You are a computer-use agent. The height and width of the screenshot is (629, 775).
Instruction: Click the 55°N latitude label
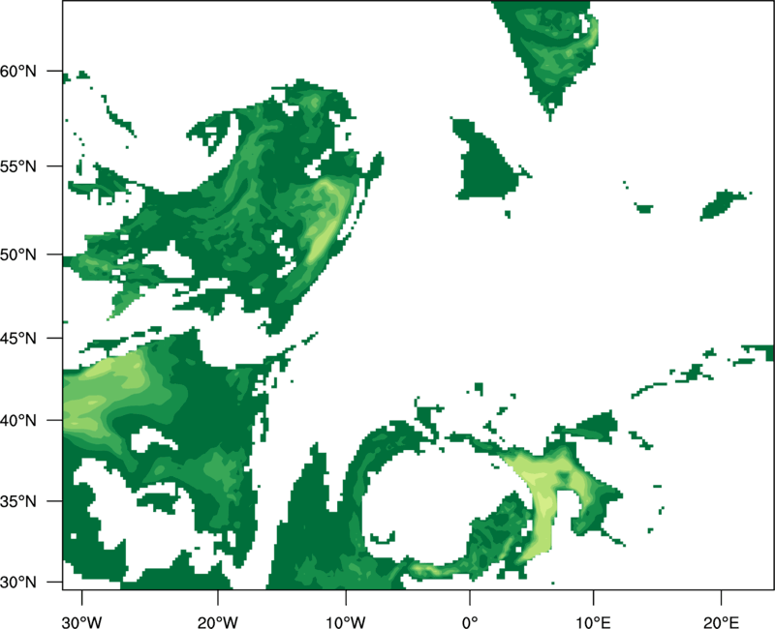pos(18,166)
